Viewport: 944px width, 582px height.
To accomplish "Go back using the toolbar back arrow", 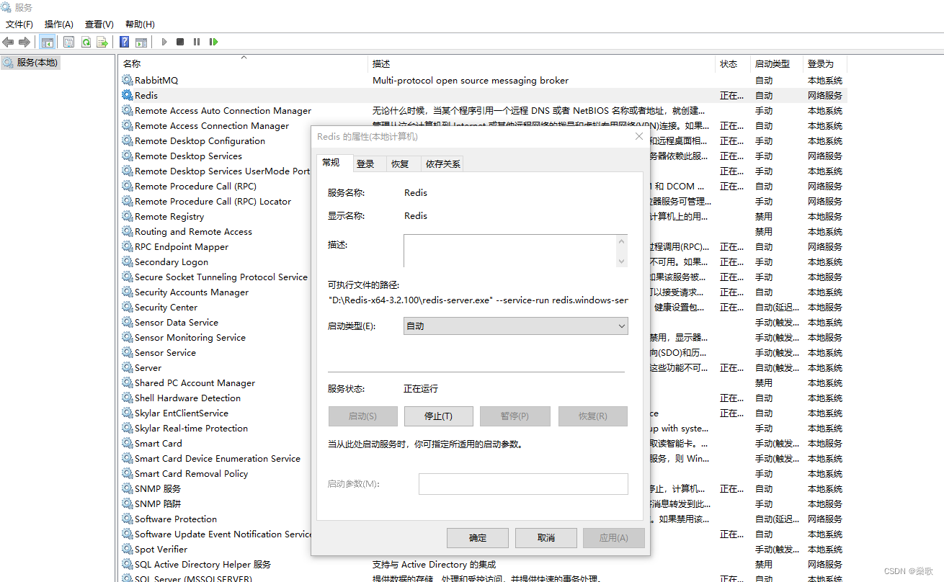I will pos(9,42).
